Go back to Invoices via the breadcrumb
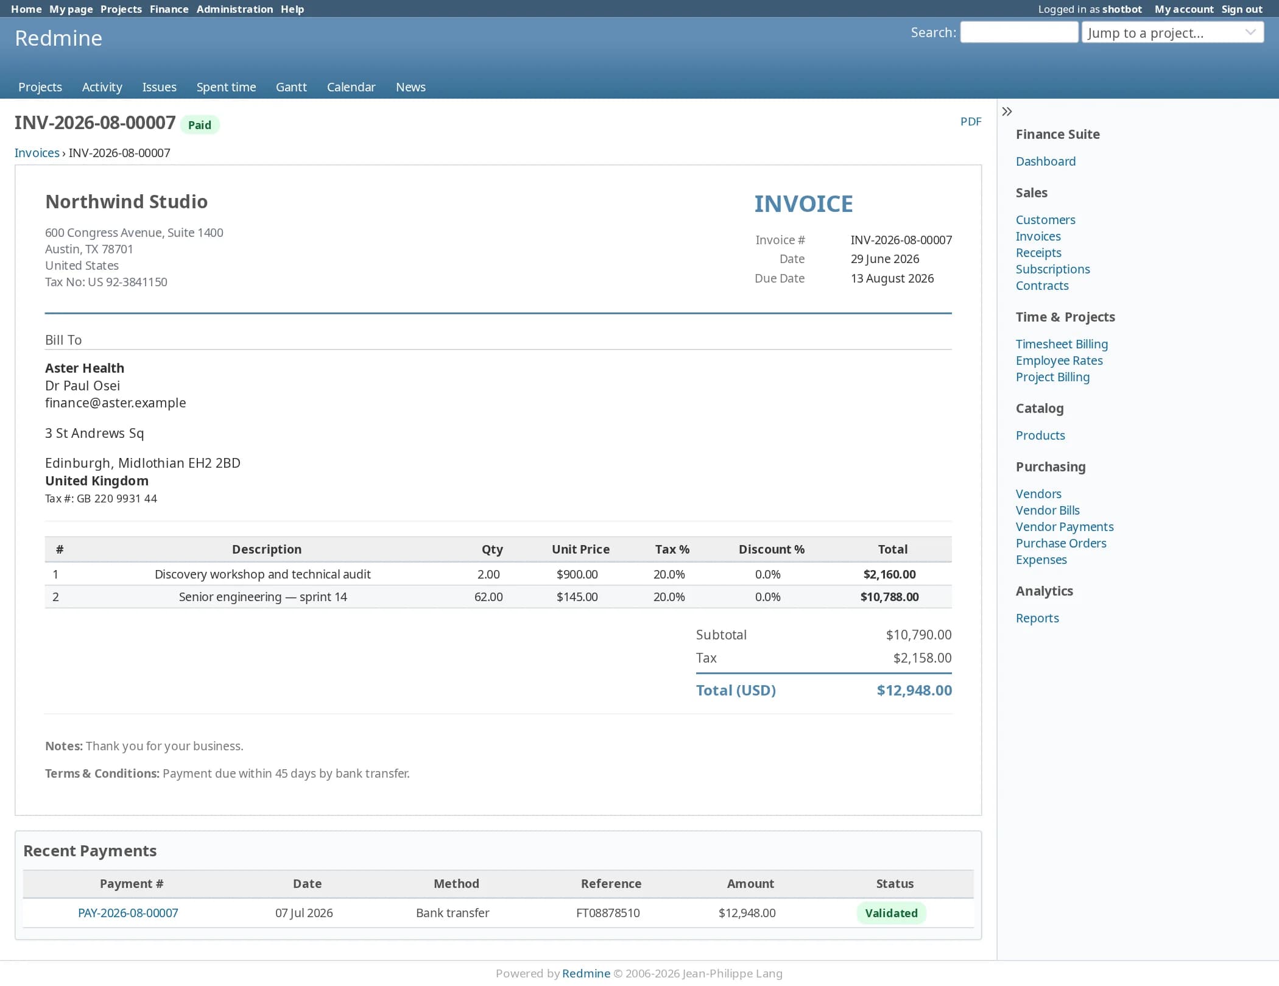 [x=37, y=153]
